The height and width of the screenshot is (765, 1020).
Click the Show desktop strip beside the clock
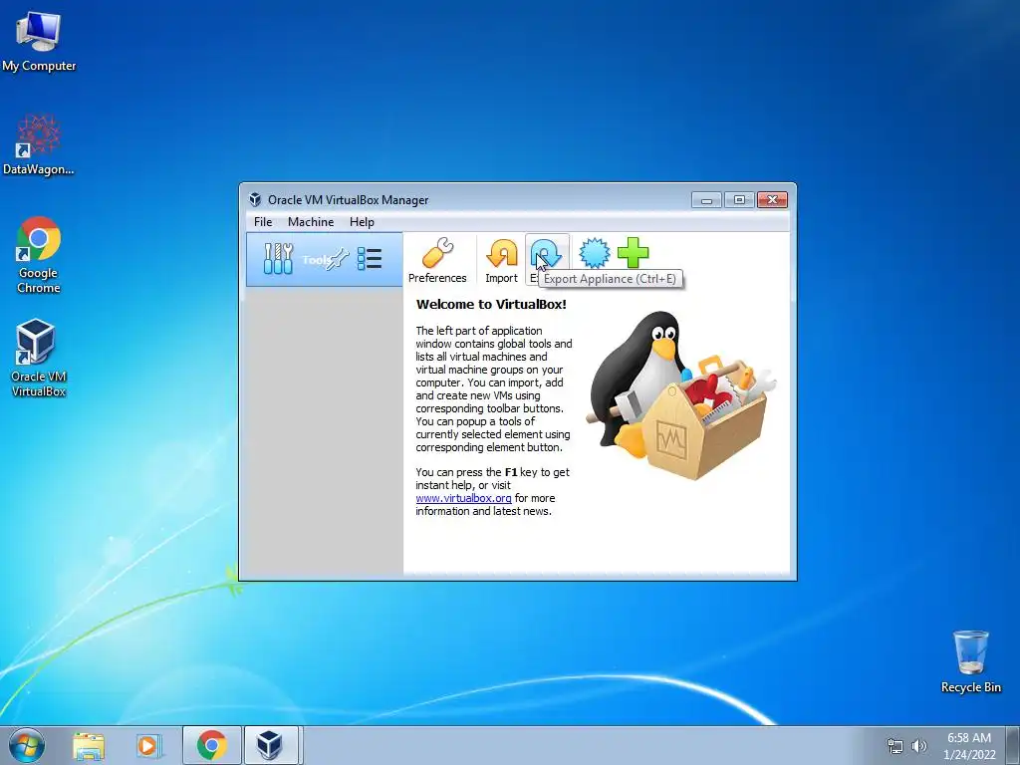1015,745
